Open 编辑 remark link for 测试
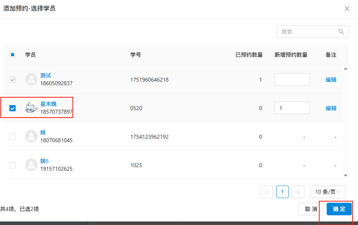 pyautogui.click(x=331, y=80)
